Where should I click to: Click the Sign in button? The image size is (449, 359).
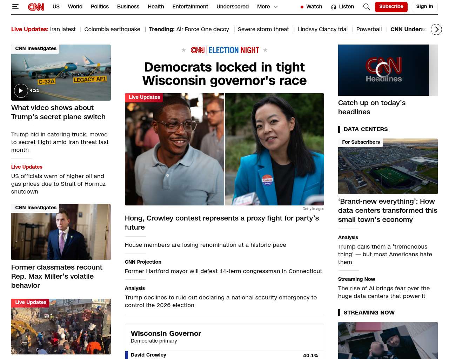424,7
